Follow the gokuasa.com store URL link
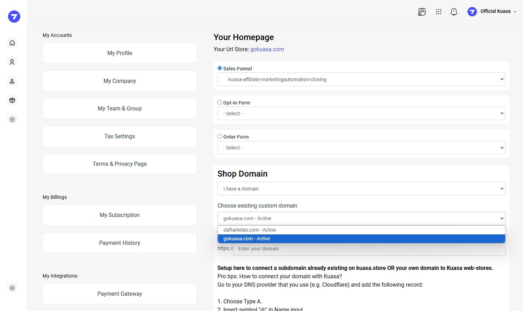The image size is (523, 311). click(x=267, y=49)
